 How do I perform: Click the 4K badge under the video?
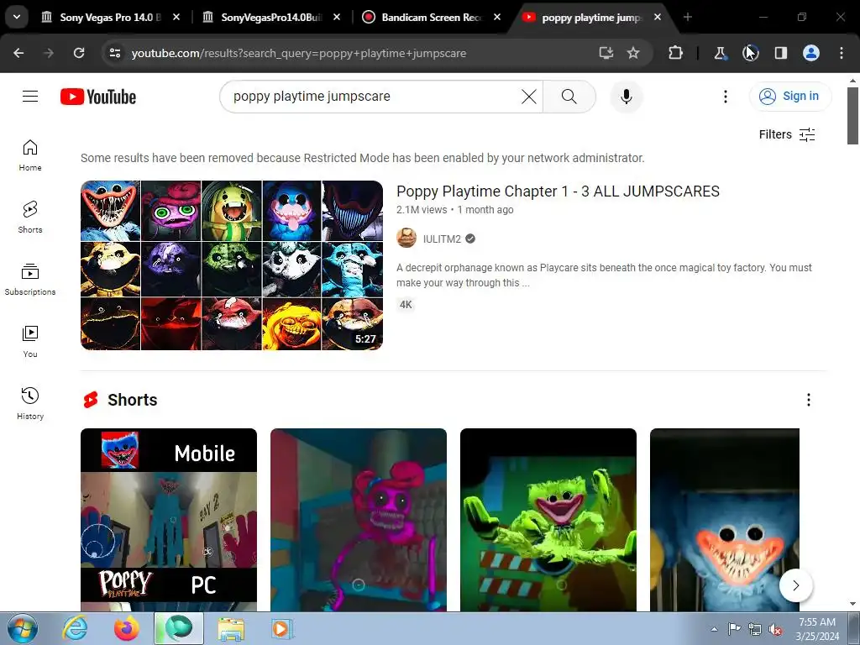coord(406,304)
